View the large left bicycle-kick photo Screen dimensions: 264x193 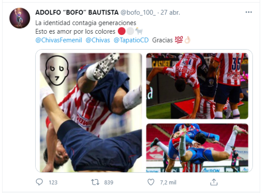[x=91, y=112]
